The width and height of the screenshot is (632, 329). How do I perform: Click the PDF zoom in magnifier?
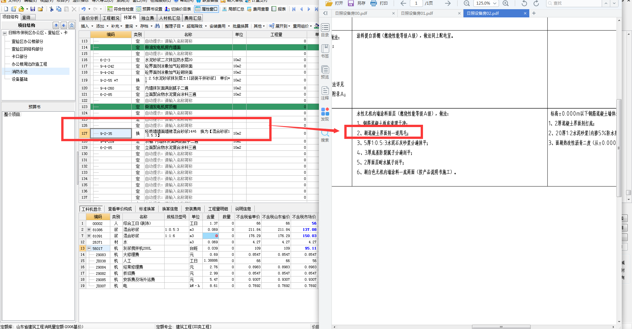click(506, 3)
